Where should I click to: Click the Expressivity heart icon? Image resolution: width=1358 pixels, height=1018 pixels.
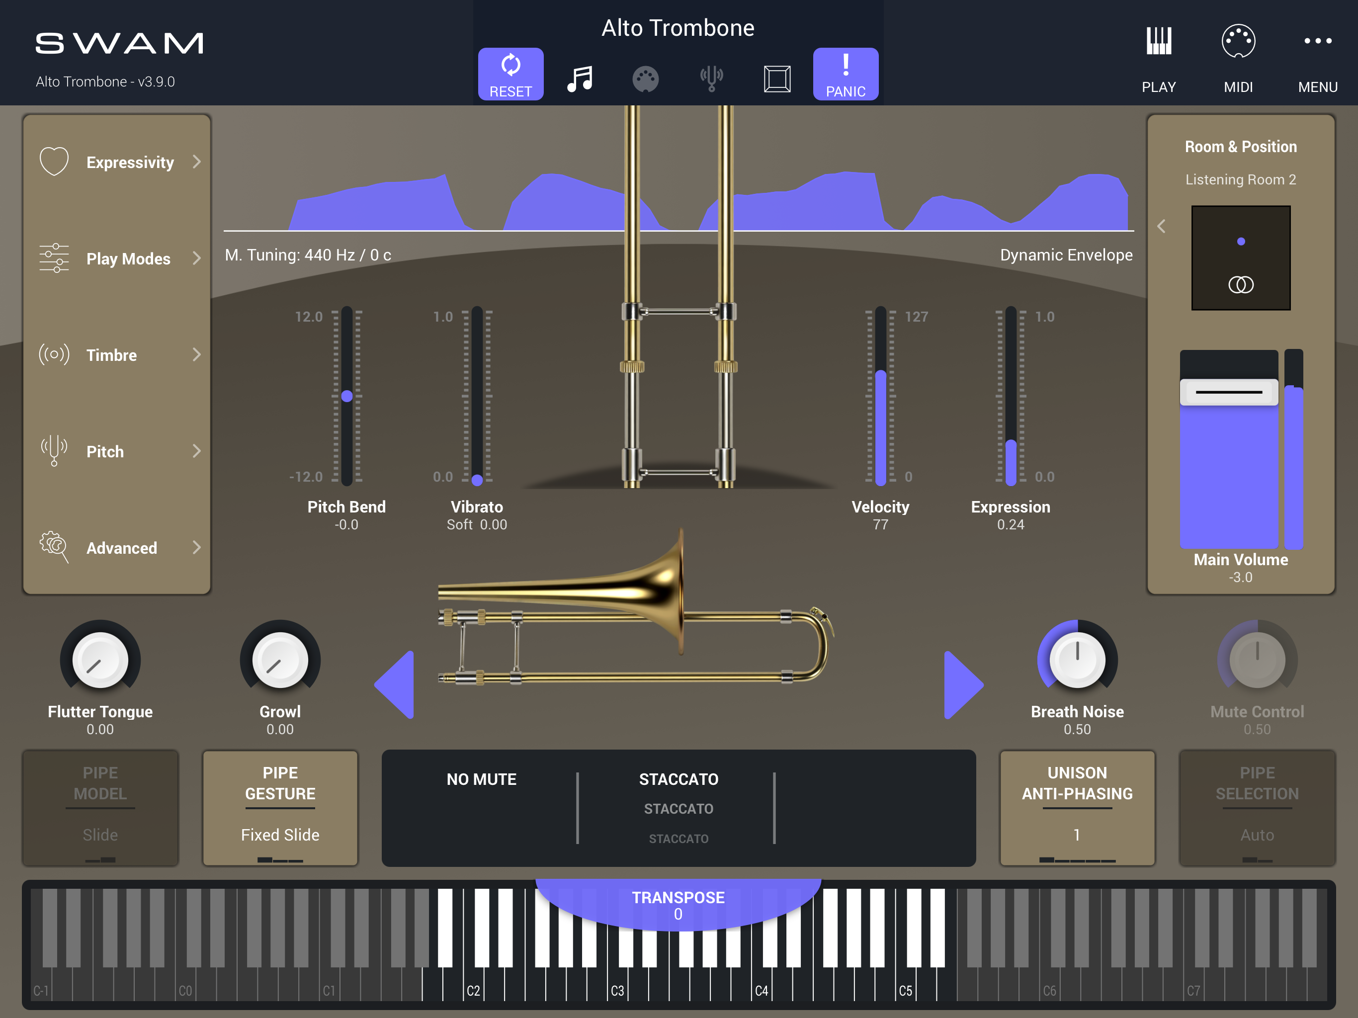[54, 162]
